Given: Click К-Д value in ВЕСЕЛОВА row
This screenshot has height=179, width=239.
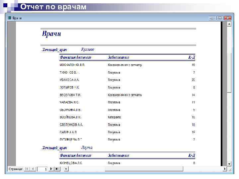Looking at the screenshot, I should (x=193, y=95).
